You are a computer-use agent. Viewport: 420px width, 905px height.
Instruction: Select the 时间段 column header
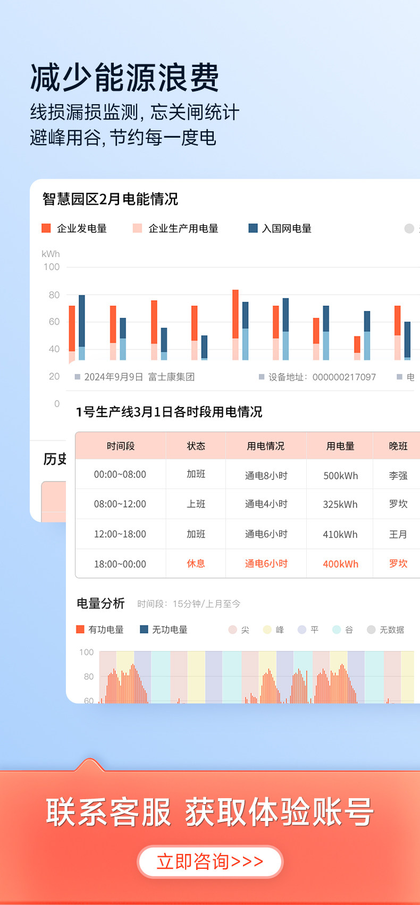pyautogui.click(x=121, y=446)
